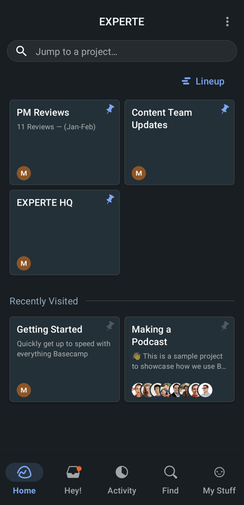The image size is (244, 505).
Task: Open the My Stuff tab
Action: coord(219,480)
